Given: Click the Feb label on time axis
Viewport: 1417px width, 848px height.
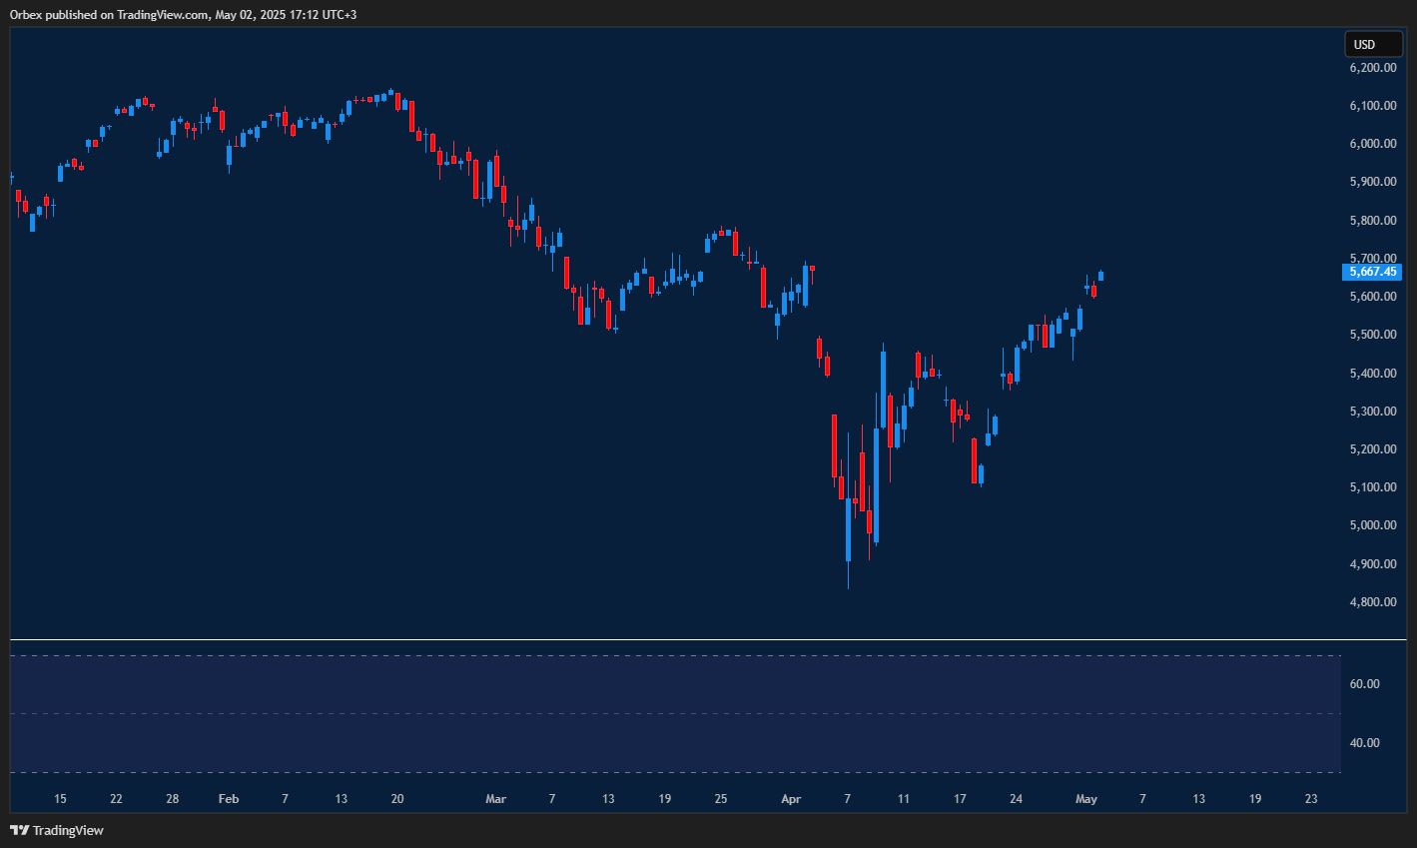Looking at the screenshot, I should (229, 799).
